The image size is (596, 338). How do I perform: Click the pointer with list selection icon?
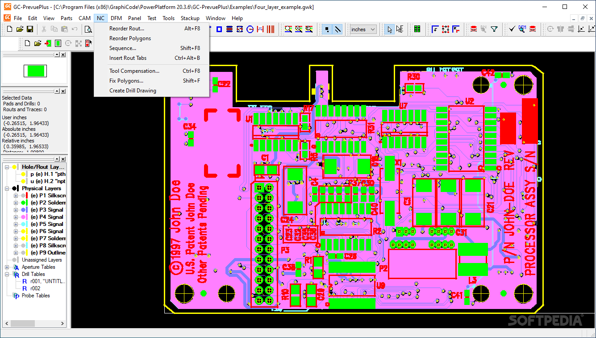pyautogui.click(x=400, y=29)
